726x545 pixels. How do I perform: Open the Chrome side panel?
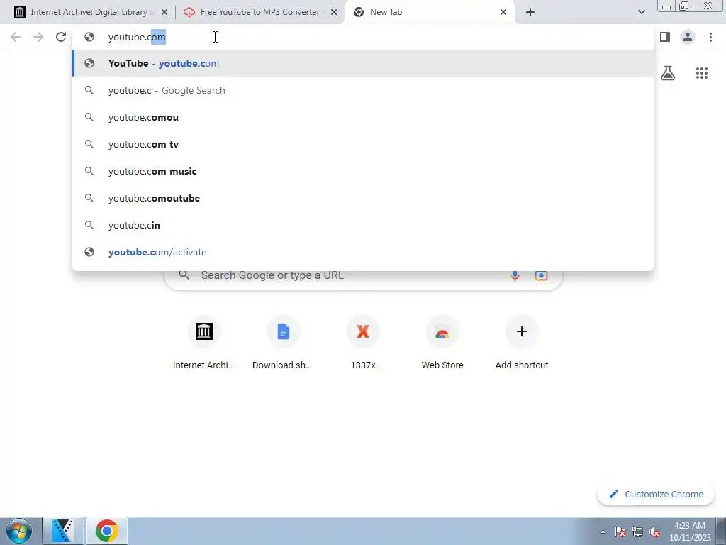coord(665,37)
